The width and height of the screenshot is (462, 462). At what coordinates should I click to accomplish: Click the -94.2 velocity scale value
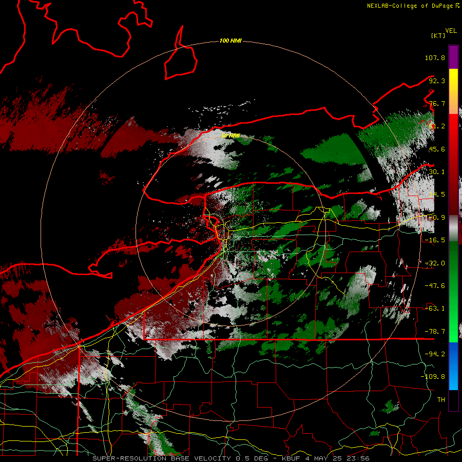(435, 354)
